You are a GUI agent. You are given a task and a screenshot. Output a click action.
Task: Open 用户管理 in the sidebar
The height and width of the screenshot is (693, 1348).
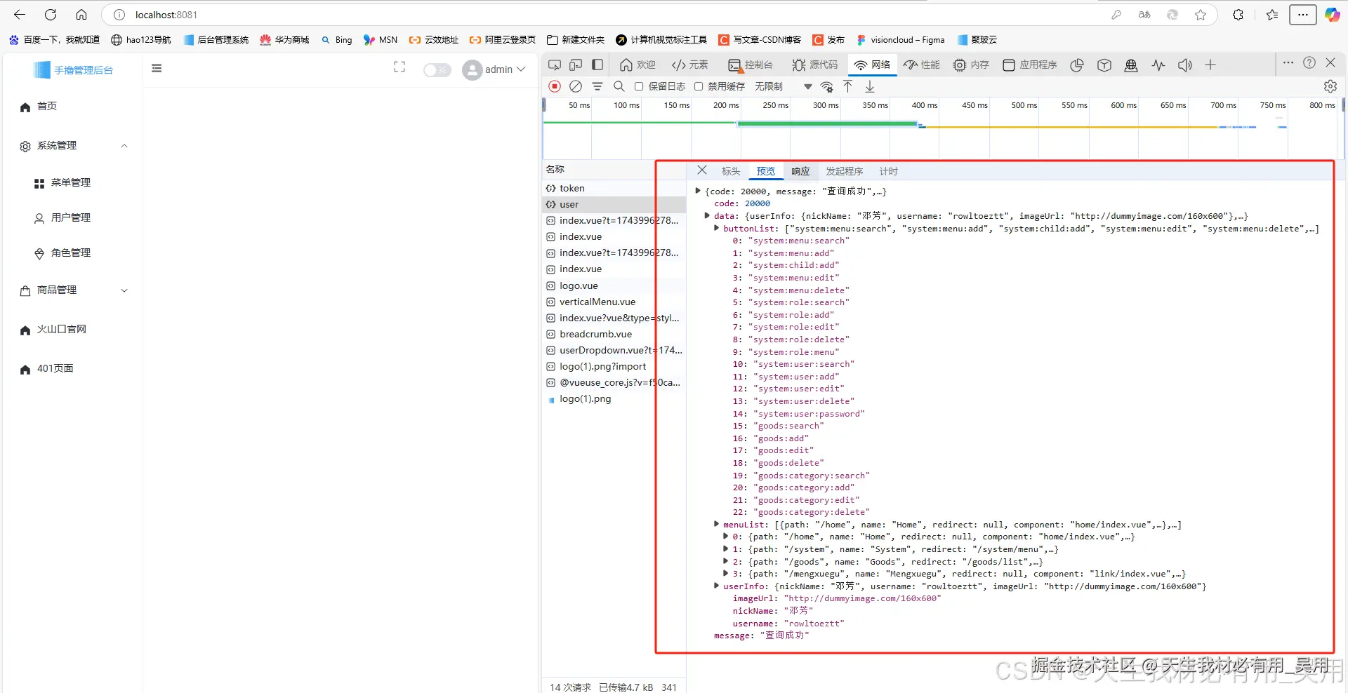point(71,218)
